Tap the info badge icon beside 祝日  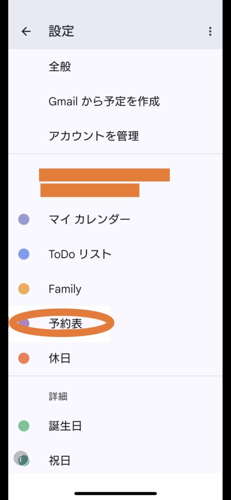(21, 458)
